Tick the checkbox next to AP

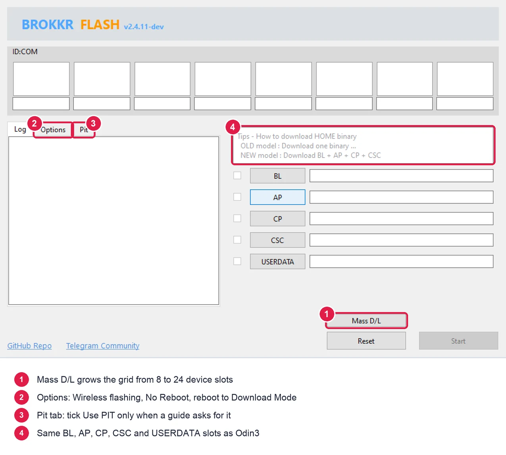click(237, 197)
